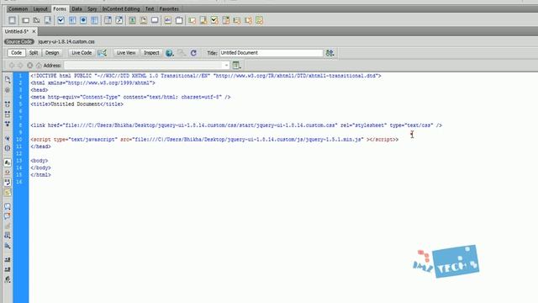Insert a Fieldset form element
Screen dimensions: 538x303
click(179, 20)
